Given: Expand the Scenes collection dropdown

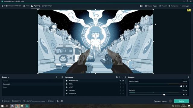Looking at the screenshot, I should tap(5, 77).
